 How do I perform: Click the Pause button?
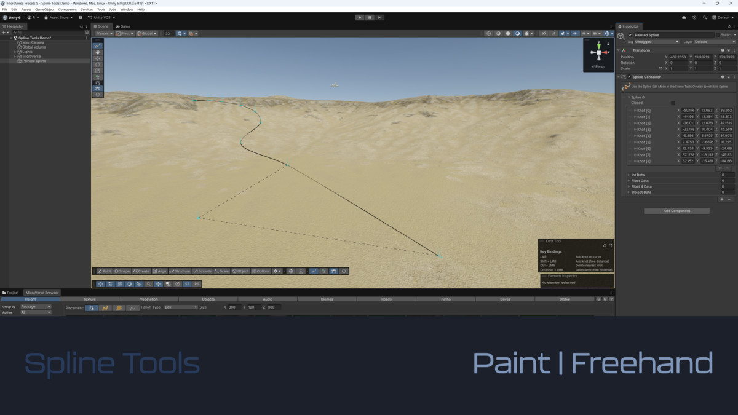370,17
